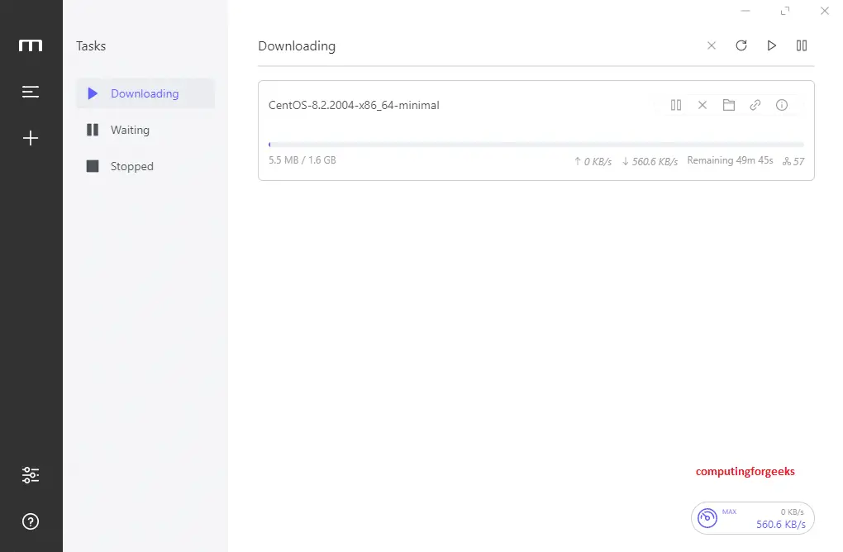Click the upload speed 0 KB/s in task row
The width and height of the screenshot is (843, 552).
[593, 161]
